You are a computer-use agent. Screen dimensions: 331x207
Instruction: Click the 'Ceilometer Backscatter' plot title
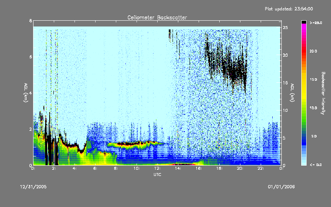point(157,17)
